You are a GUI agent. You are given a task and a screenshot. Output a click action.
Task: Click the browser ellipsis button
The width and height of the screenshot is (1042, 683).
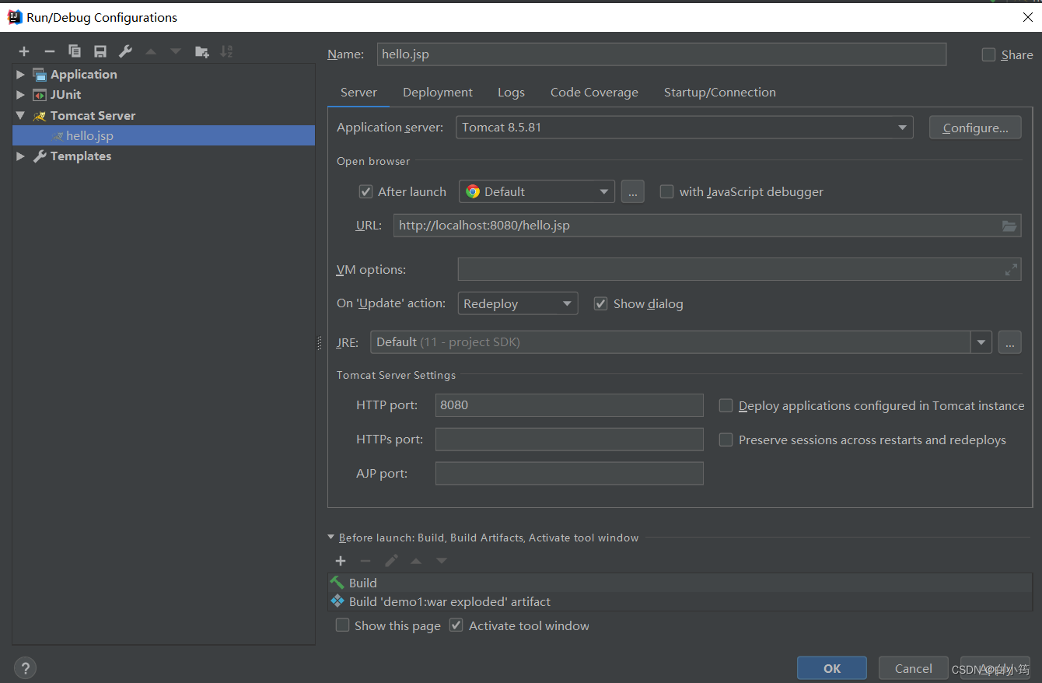pos(633,191)
